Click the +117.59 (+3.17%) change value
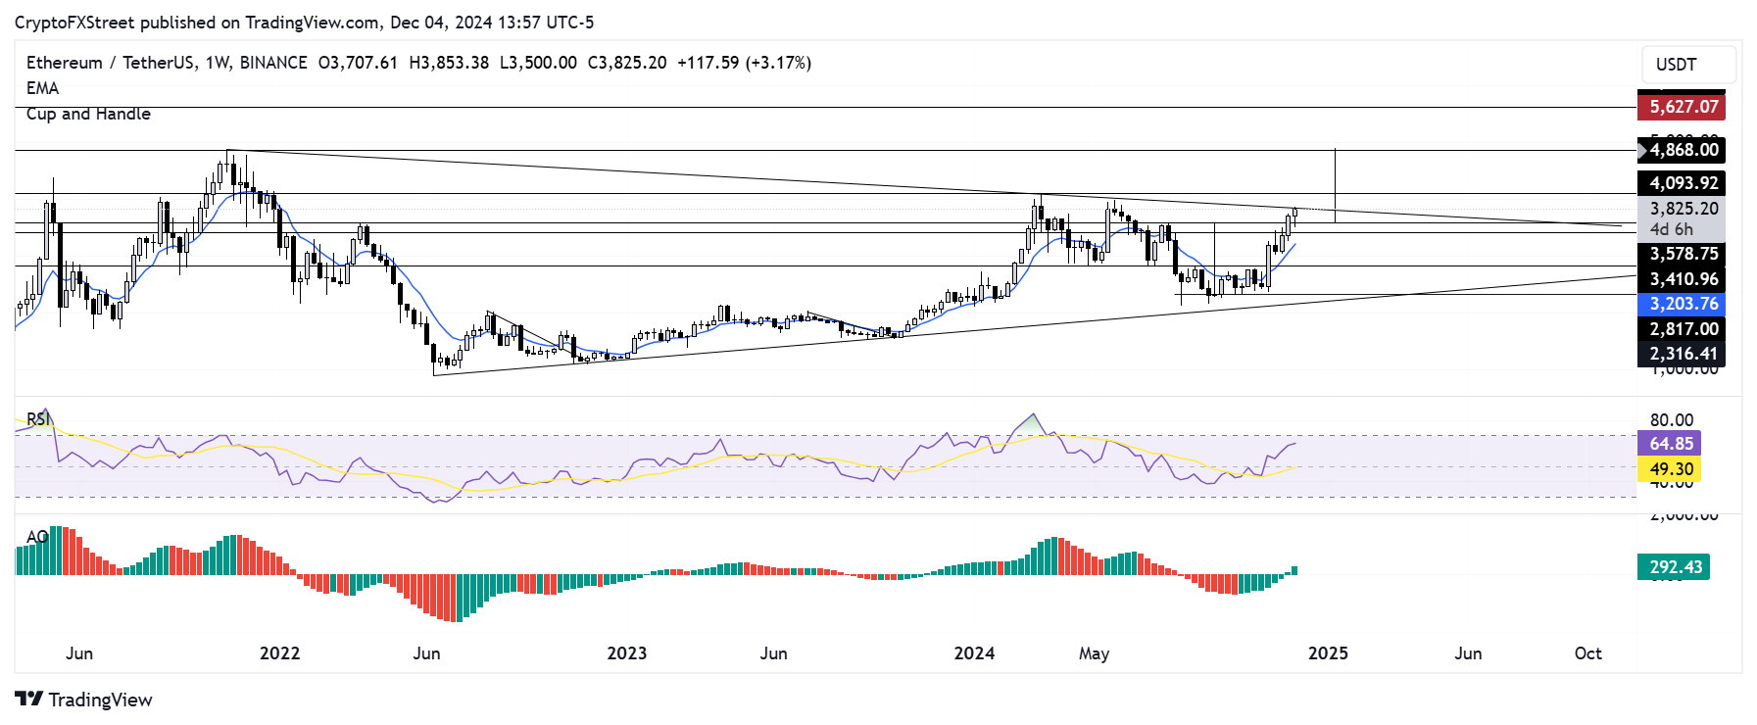The image size is (1757, 725). (x=744, y=63)
